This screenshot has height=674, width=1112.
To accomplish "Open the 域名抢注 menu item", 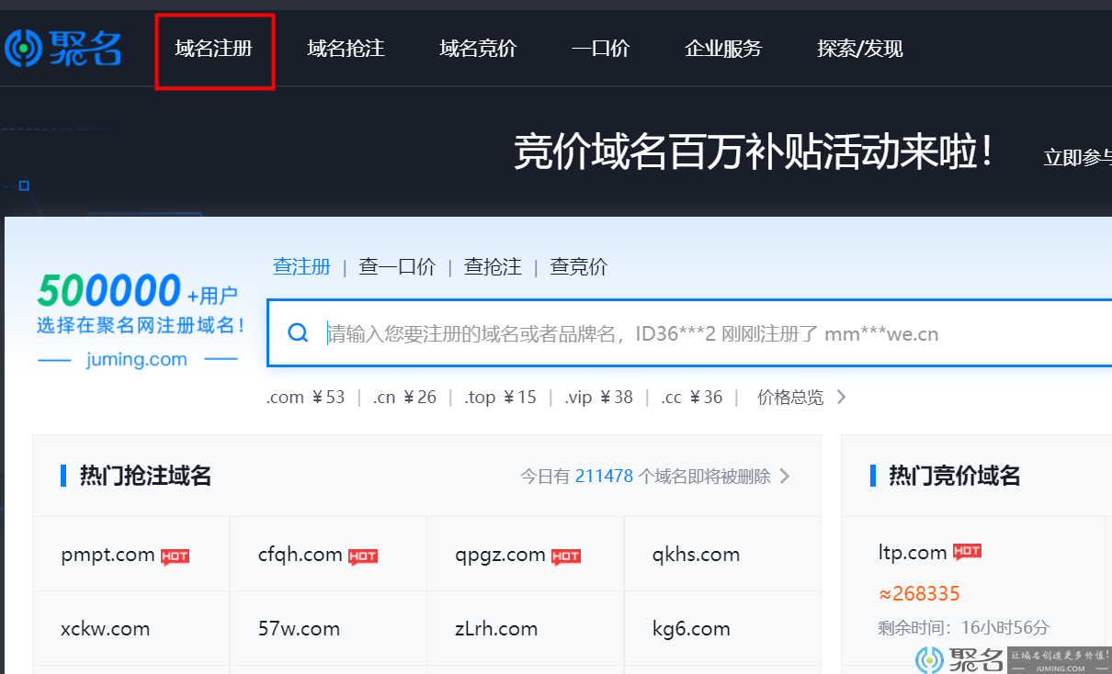I will (x=346, y=49).
